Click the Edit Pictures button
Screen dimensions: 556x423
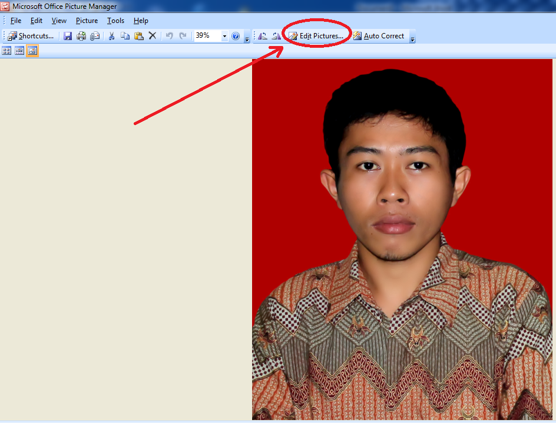click(315, 35)
